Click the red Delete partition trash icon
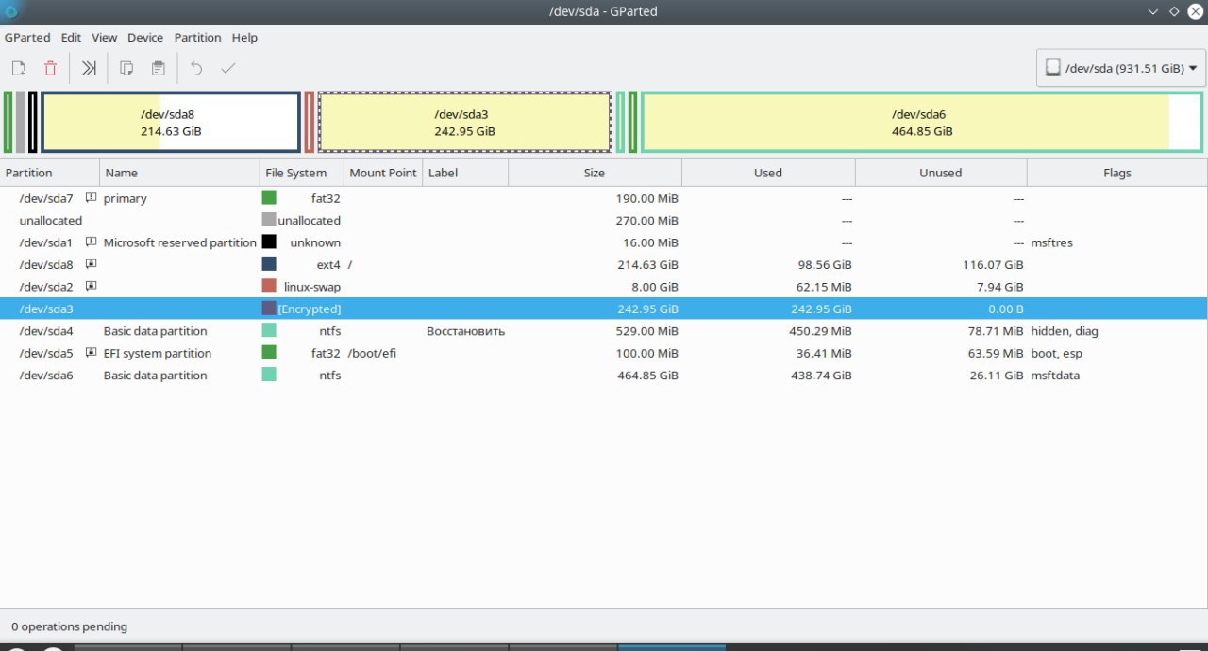 [x=50, y=68]
